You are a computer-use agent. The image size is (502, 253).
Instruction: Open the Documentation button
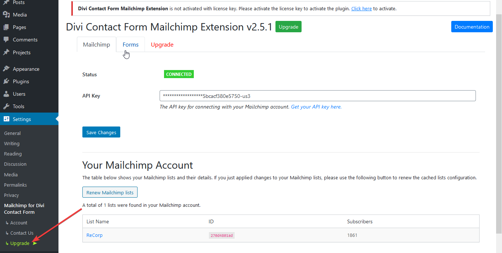click(x=472, y=27)
